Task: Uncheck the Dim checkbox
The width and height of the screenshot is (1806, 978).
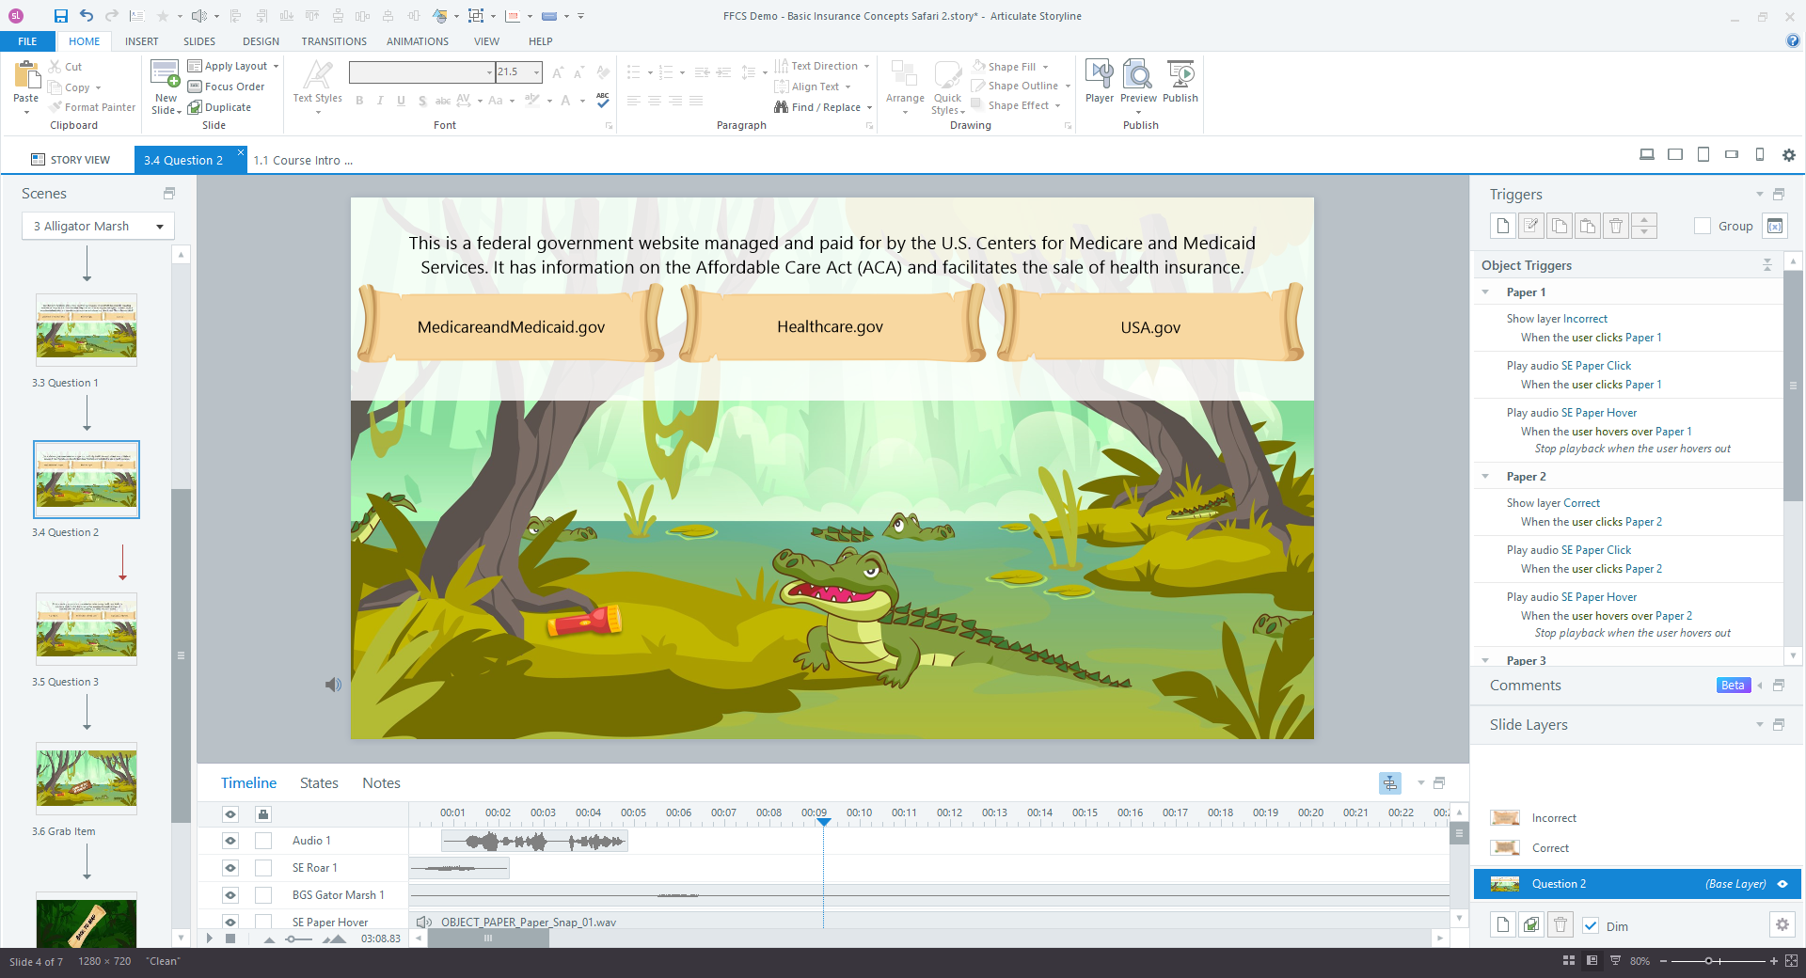Action: coord(1591,925)
